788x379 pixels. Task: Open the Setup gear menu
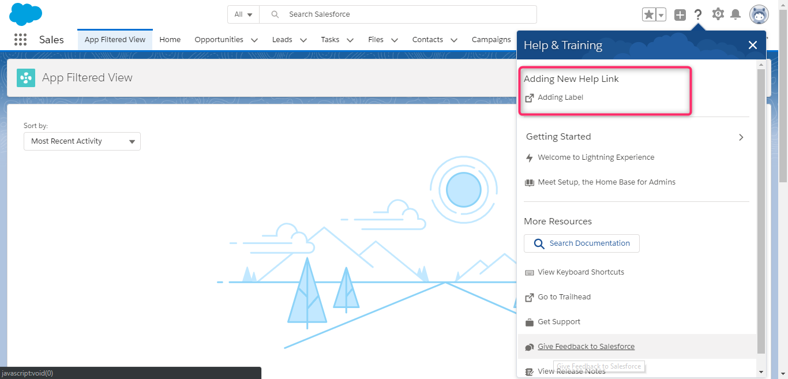718,14
